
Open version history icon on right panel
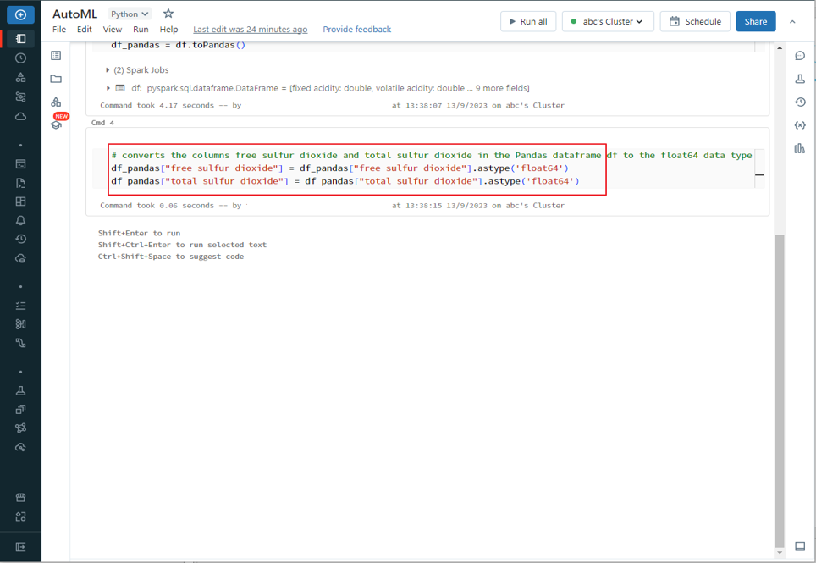[x=799, y=102]
